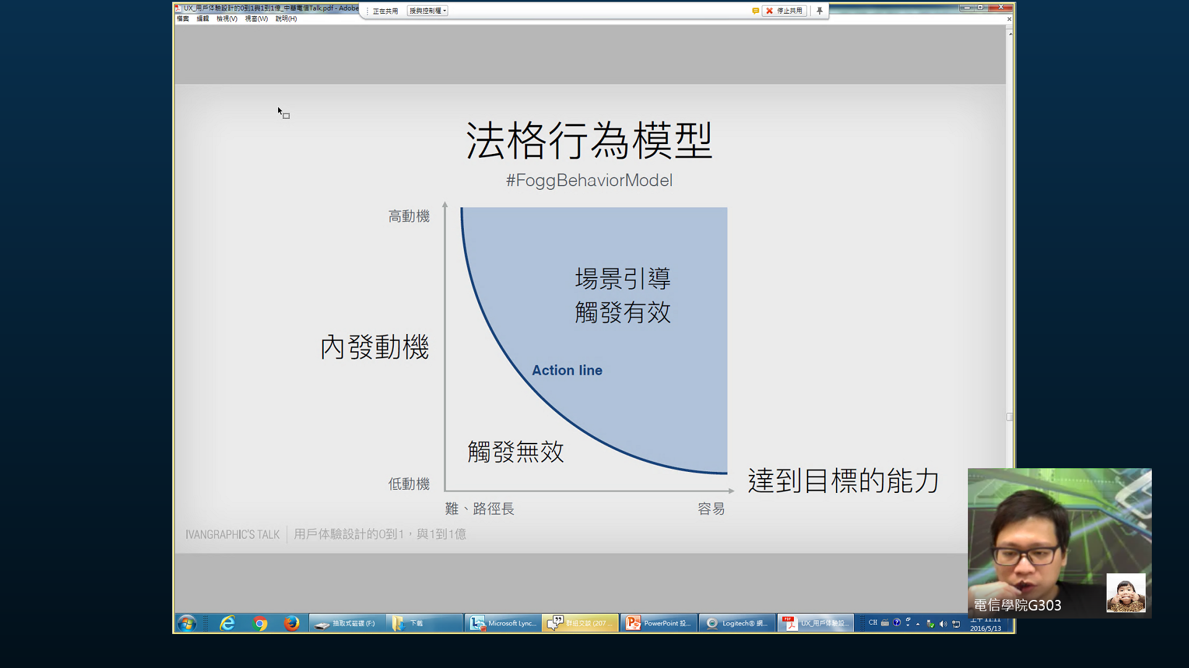
Task: Open the 授與控制權 dropdown
Action: [427, 11]
